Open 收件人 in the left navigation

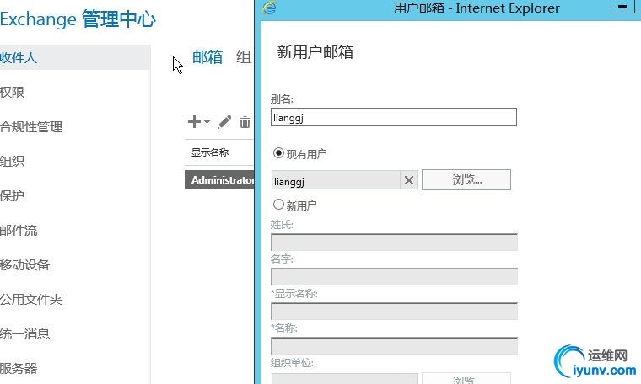[x=75, y=57]
